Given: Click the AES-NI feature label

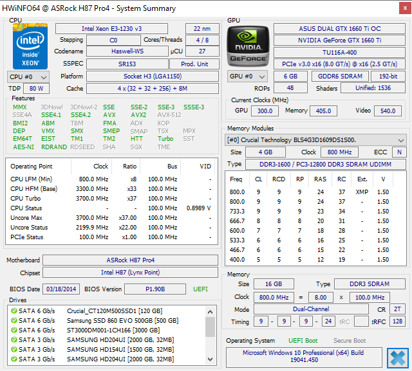Looking at the screenshot, I should 23,147.
